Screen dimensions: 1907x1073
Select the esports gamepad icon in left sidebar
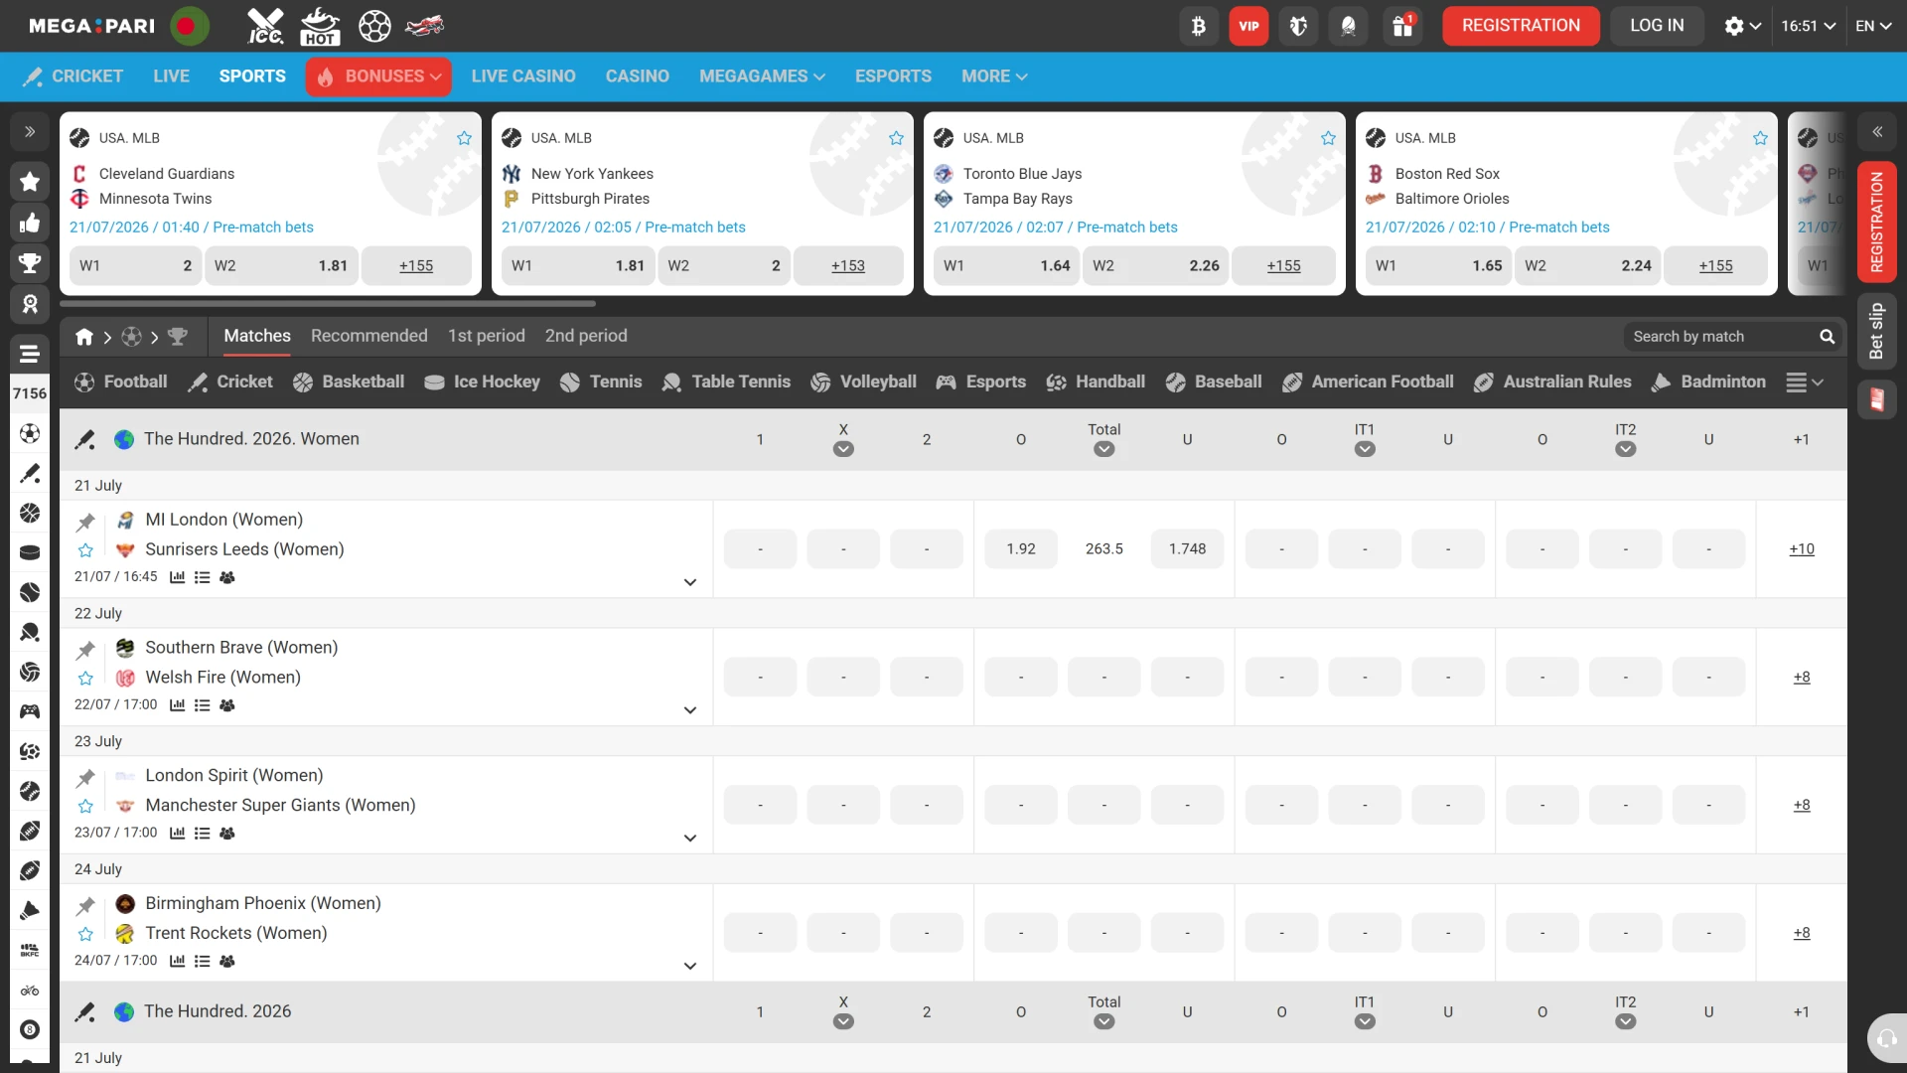(x=30, y=711)
